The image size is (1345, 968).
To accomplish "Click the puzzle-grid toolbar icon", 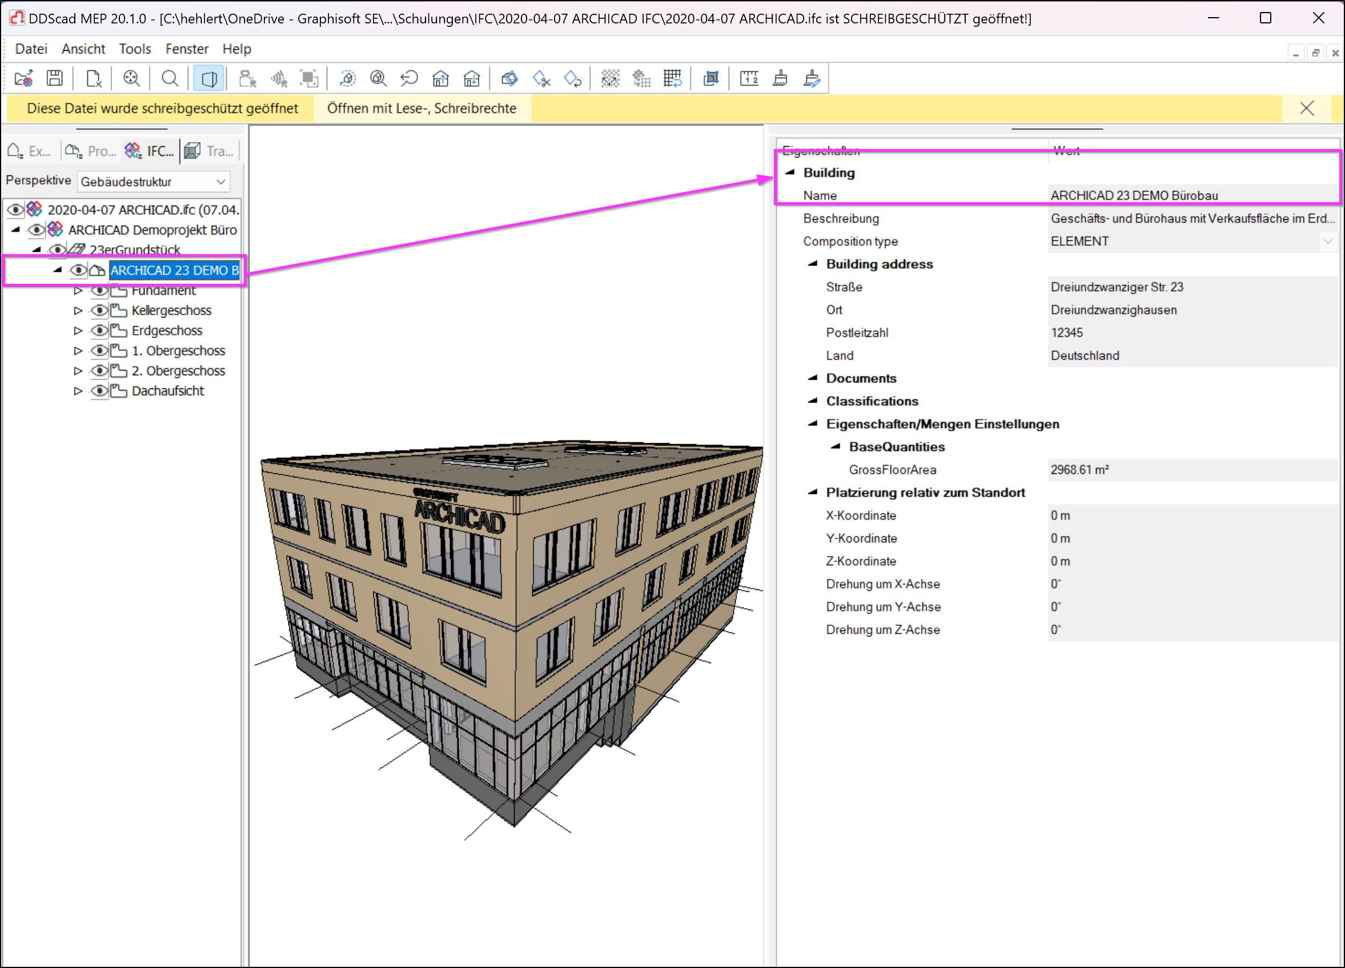I will pyautogui.click(x=642, y=78).
